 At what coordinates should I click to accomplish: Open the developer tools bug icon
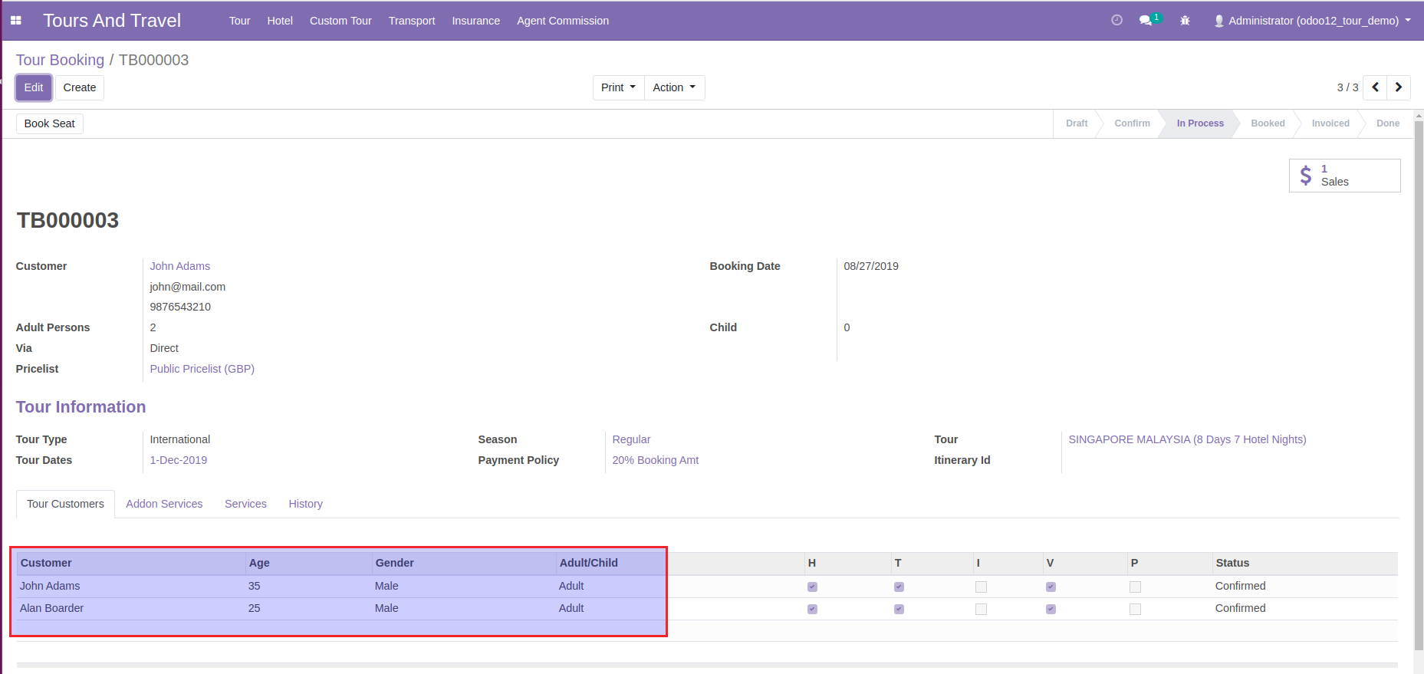tap(1185, 21)
